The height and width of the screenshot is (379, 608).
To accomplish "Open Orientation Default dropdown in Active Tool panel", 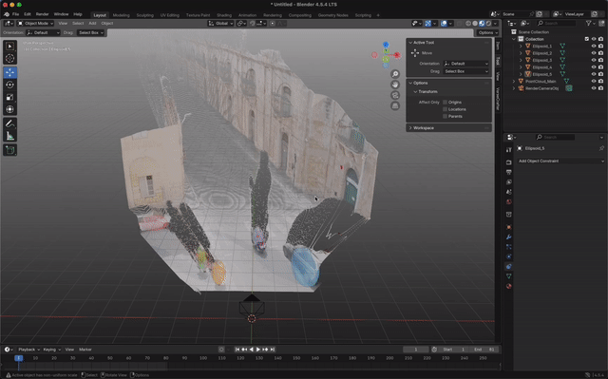I will pos(465,64).
